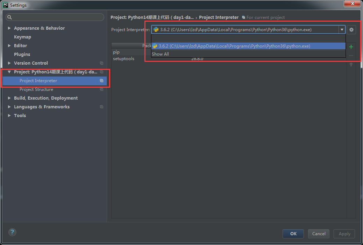Click the OK button
Viewport: 363px width, 245px height.
click(293, 234)
